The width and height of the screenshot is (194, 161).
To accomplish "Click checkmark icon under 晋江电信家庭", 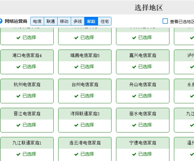I will [x=19, y=125].
